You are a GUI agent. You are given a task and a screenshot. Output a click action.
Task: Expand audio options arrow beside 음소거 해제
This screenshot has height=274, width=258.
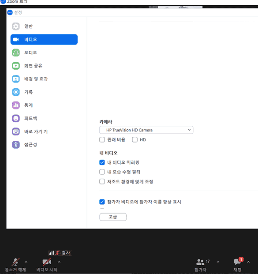tap(26, 262)
